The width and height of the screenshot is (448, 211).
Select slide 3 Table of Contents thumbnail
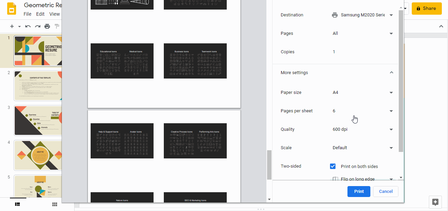tap(38, 120)
